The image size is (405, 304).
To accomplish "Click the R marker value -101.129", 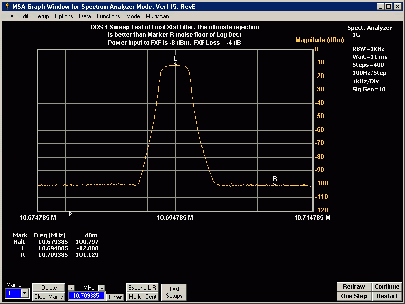I will coord(86,255).
